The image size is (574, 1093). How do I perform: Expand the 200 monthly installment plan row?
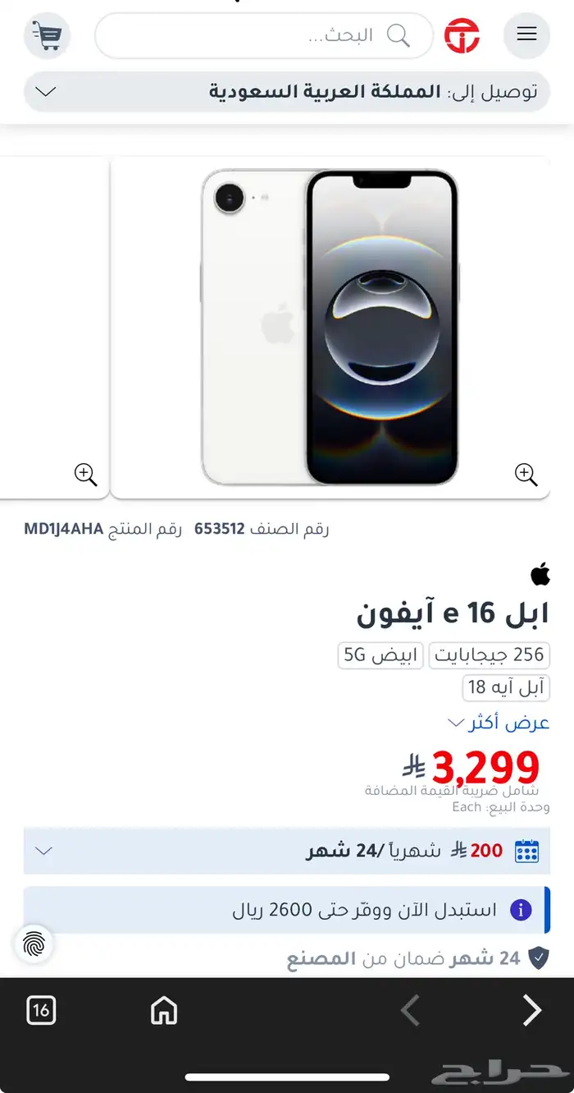(x=287, y=851)
